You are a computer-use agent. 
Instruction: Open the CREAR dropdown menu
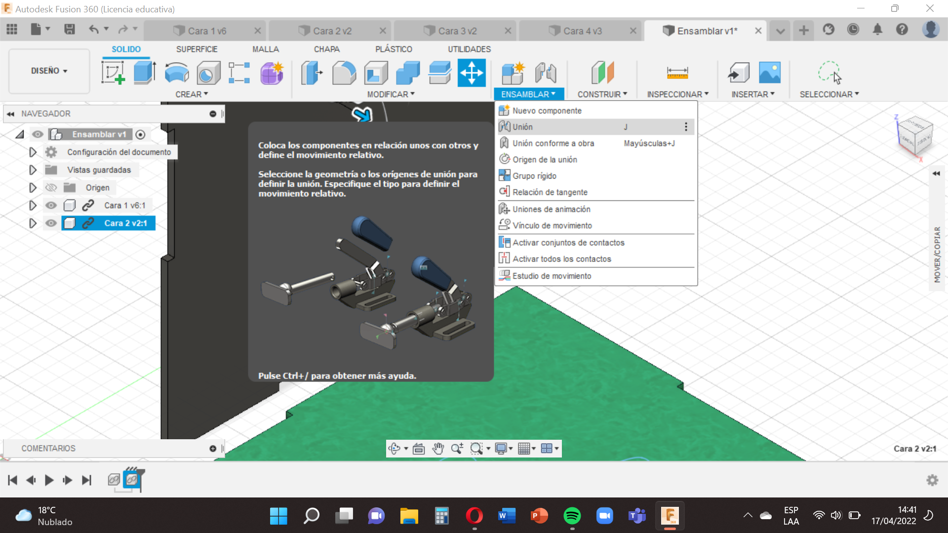(192, 94)
